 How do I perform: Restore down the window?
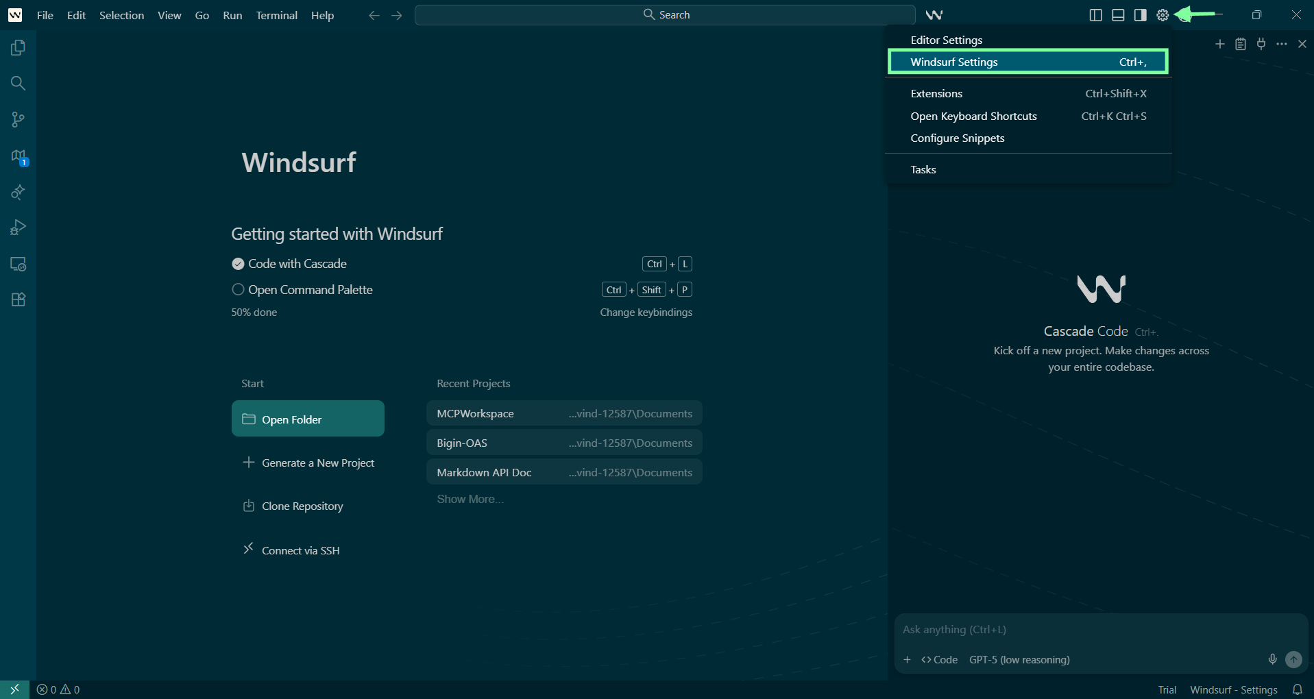click(1257, 15)
